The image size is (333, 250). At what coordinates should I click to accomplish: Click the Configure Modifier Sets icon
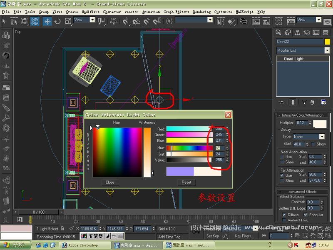coord(323,102)
